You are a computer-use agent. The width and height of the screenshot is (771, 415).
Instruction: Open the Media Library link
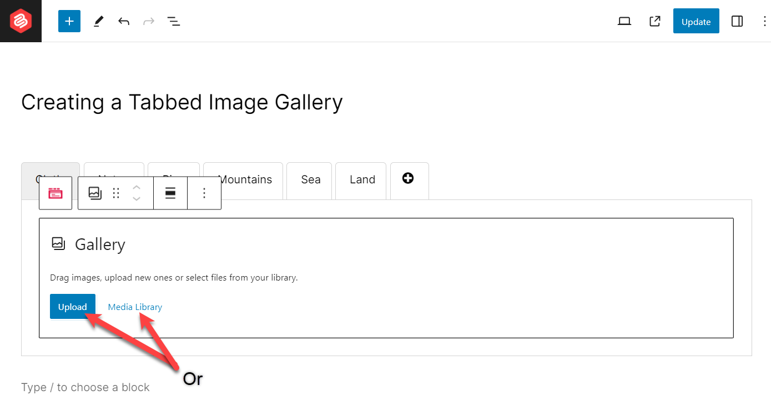[x=135, y=306]
